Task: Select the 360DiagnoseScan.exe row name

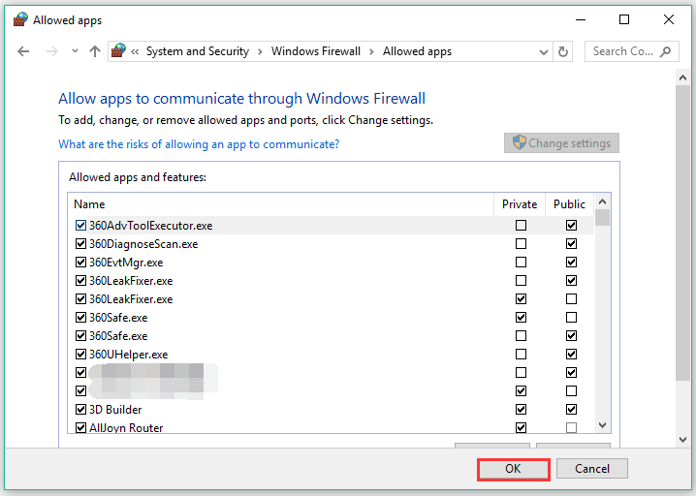Action: [x=143, y=244]
